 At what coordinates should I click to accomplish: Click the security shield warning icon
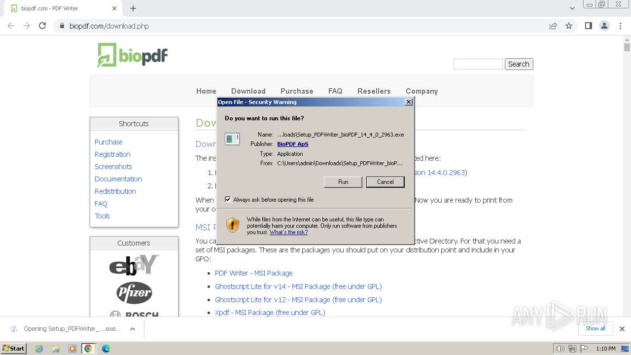[x=232, y=225]
